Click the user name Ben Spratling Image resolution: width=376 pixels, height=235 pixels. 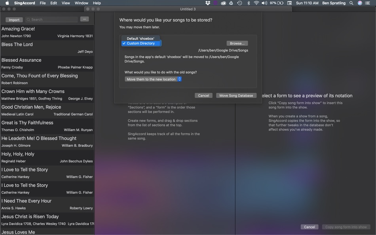click(x=334, y=3)
